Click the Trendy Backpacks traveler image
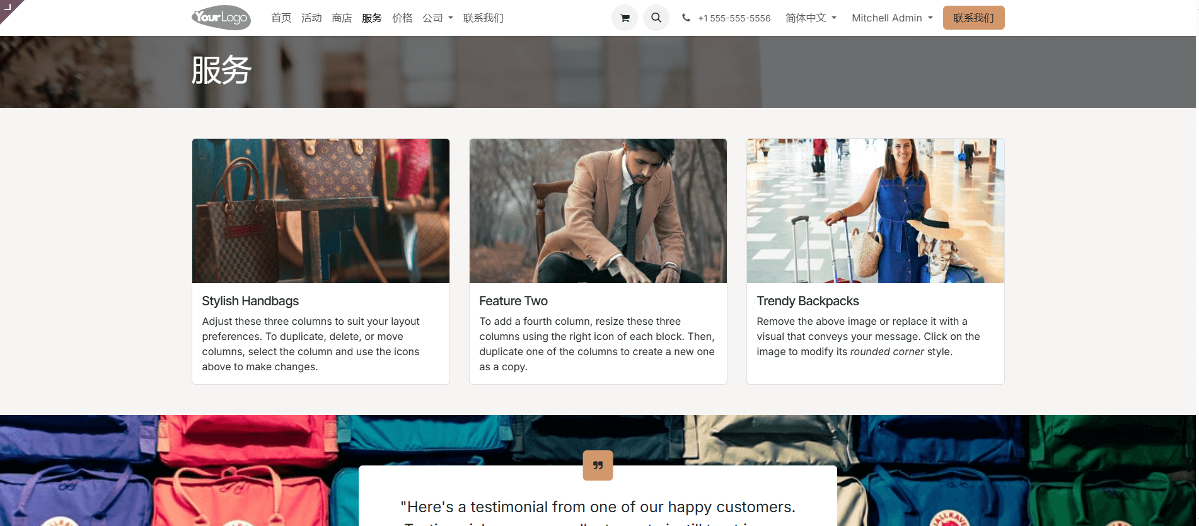The width and height of the screenshot is (1199, 526). point(875,211)
